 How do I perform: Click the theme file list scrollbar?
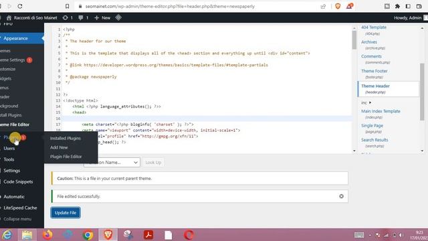coord(422,91)
